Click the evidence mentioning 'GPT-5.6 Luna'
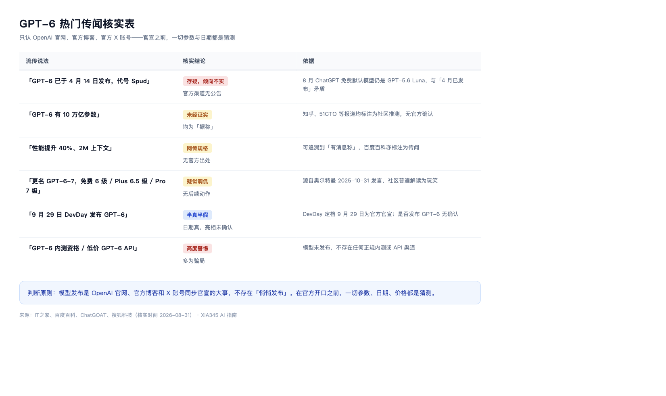666x396 pixels. click(383, 85)
